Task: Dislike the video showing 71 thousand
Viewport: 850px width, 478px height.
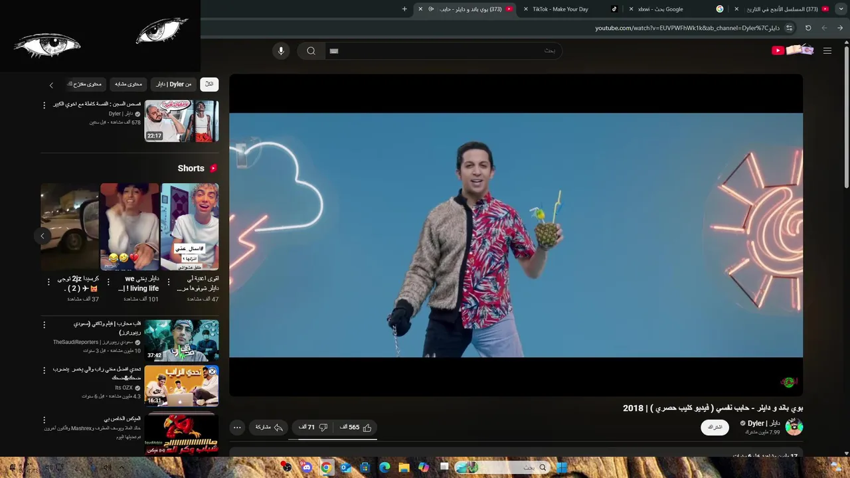Action: pos(313,428)
